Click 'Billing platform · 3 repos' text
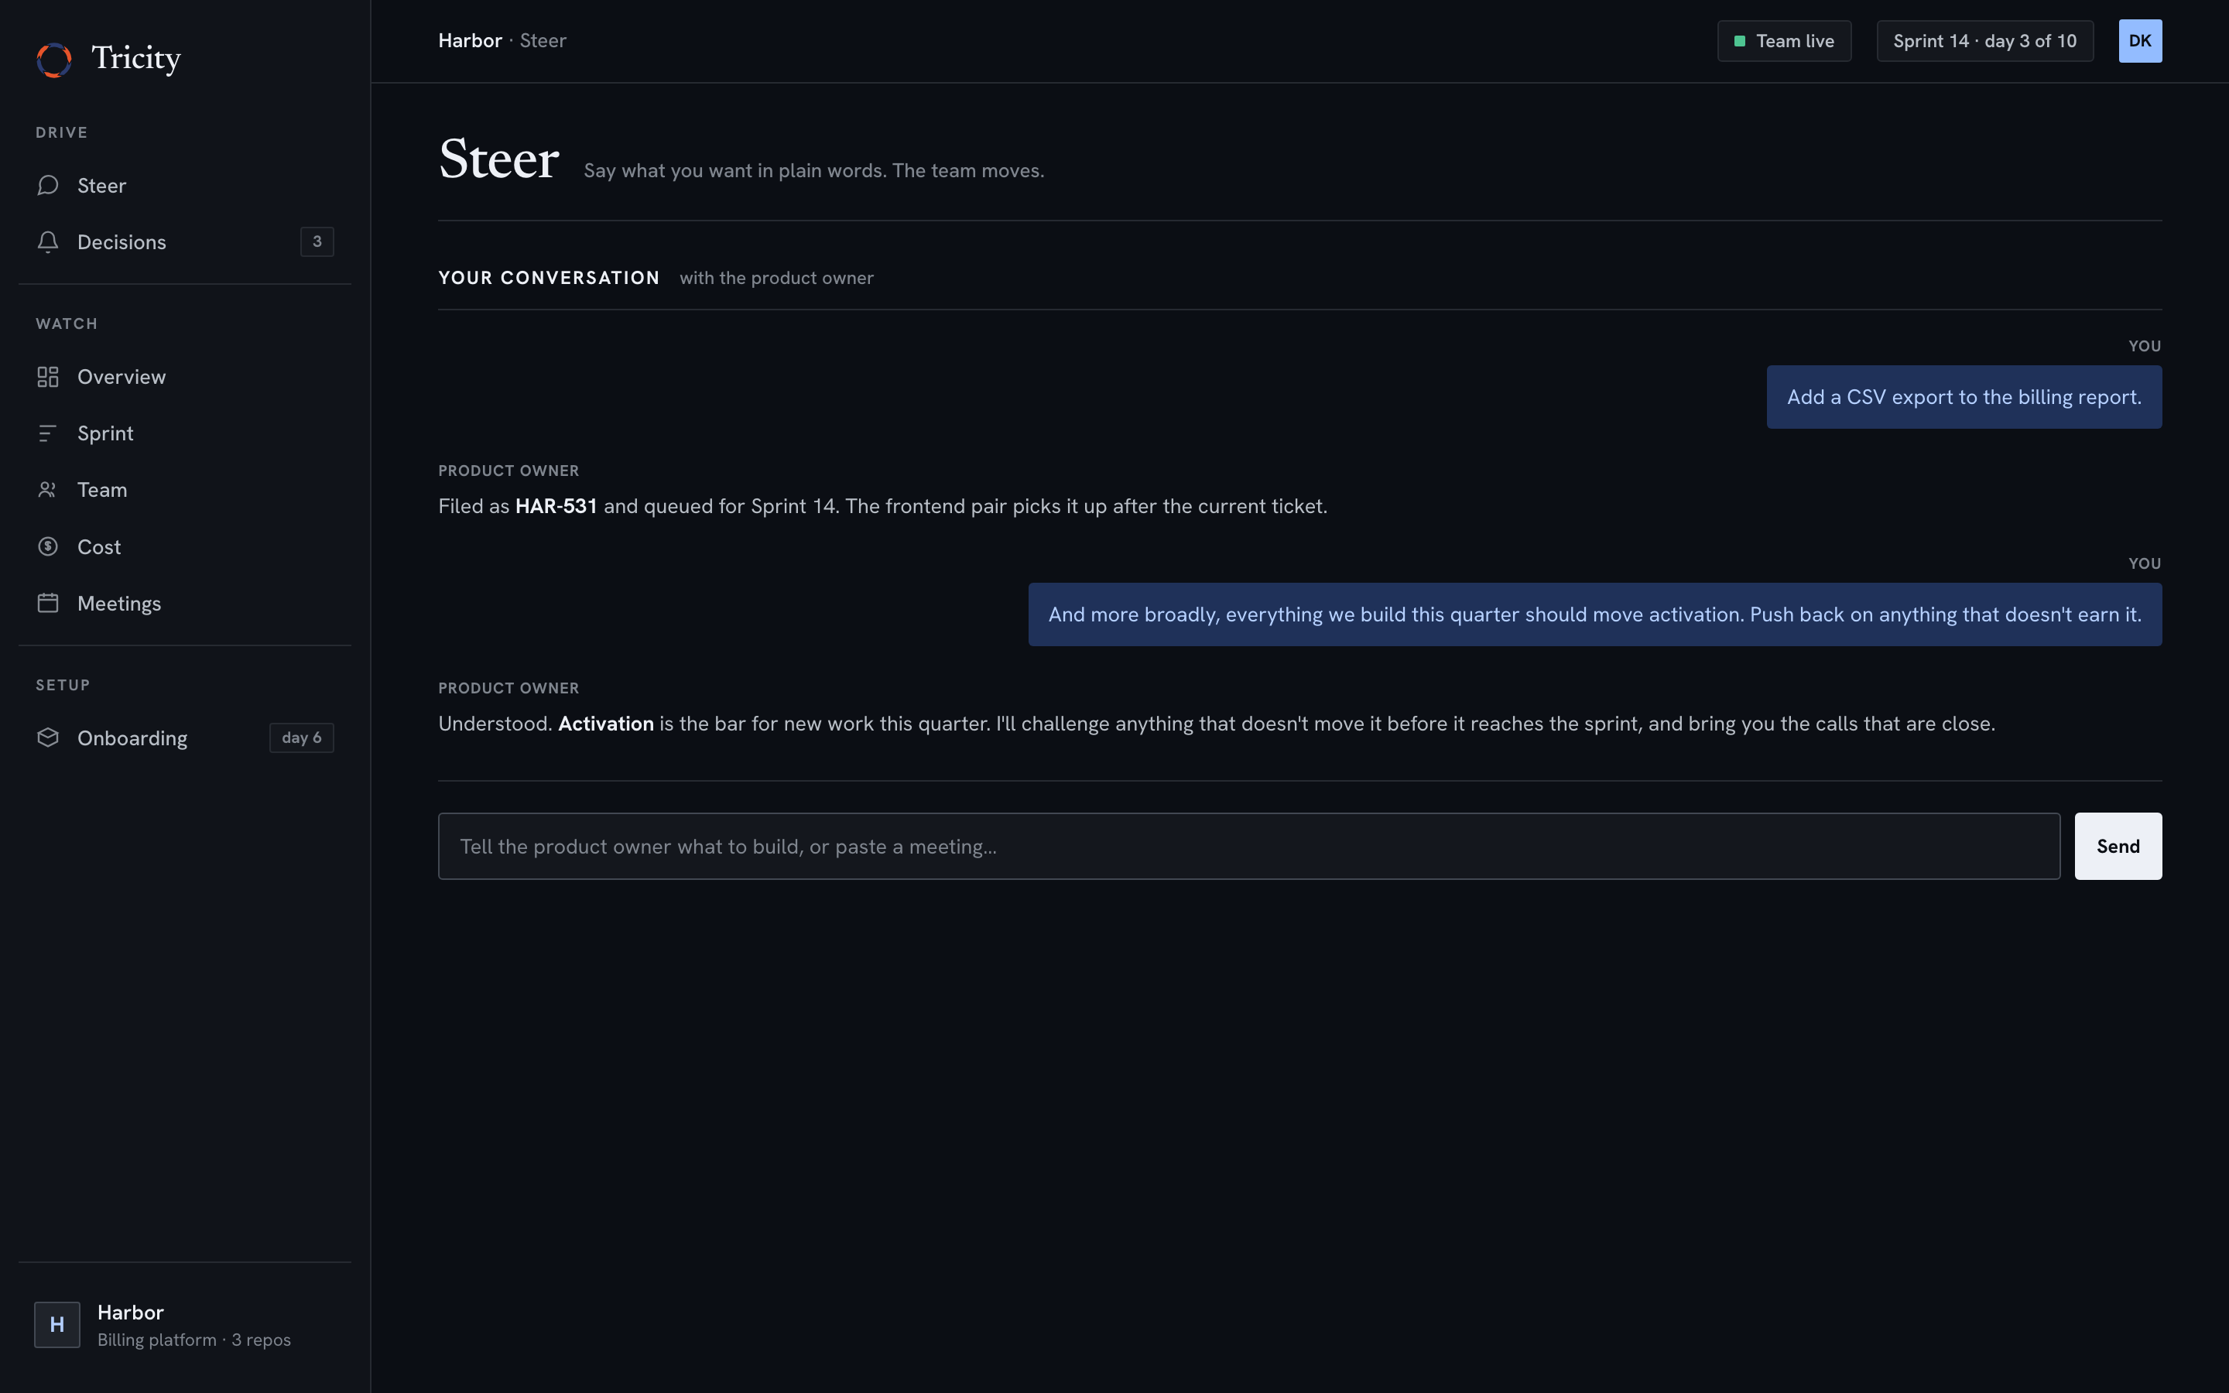 pyautogui.click(x=194, y=1340)
